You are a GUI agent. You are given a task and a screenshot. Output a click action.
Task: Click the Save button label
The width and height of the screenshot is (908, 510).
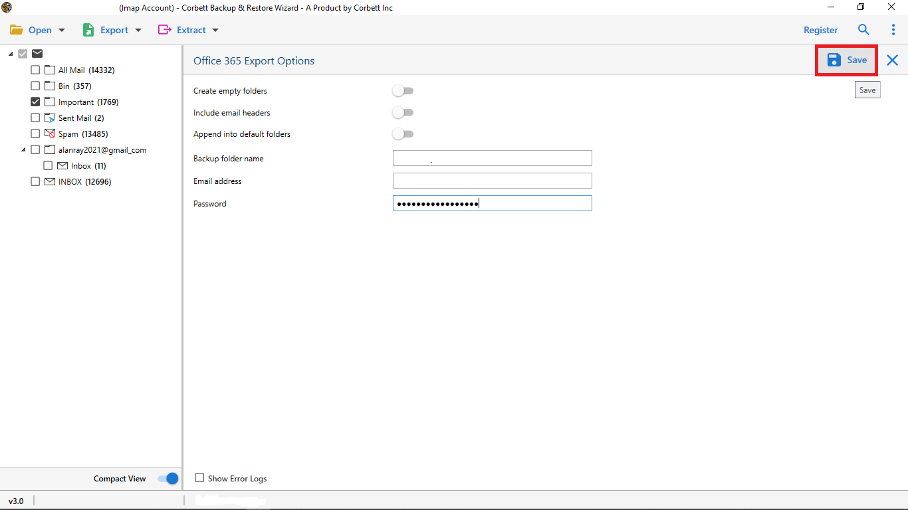click(x=857, y=60)
